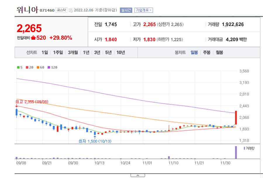Click the 거래량 volume legend marker
Screen dimensions: 263x178
[x=244, y=148]
